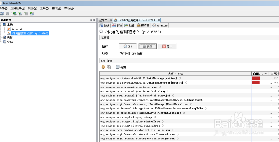
Task: Switch to the 起始页 tab
Action: tap(104, 20)
